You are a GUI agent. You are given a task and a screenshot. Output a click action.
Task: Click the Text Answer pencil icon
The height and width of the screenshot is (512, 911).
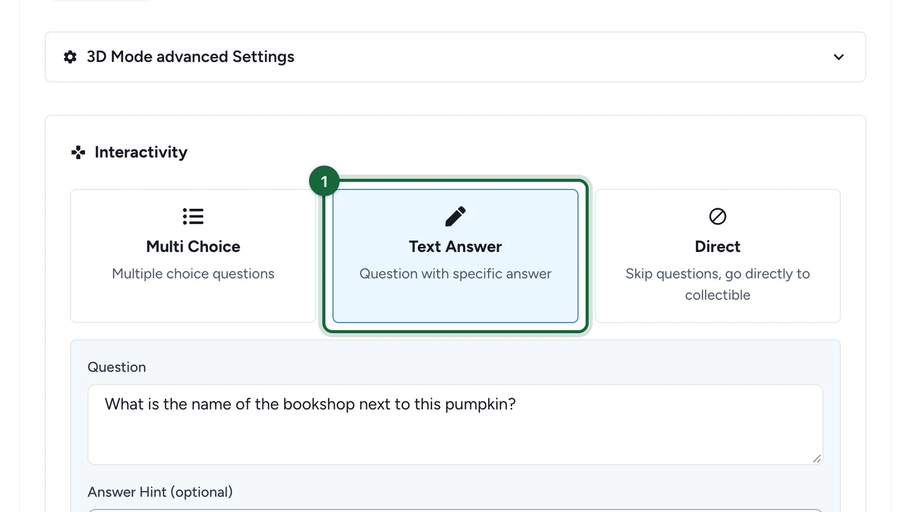(455, 216)
